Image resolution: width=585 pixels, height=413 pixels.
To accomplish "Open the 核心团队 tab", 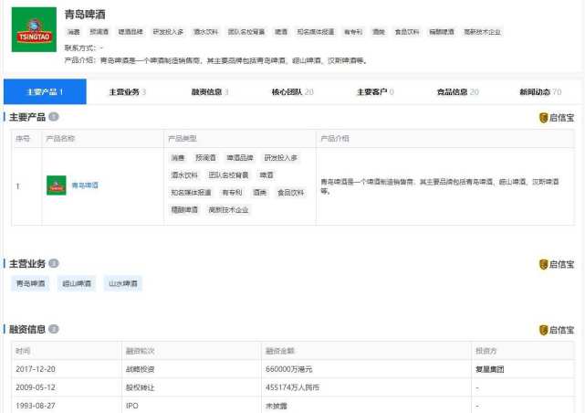I will (292, 91).
